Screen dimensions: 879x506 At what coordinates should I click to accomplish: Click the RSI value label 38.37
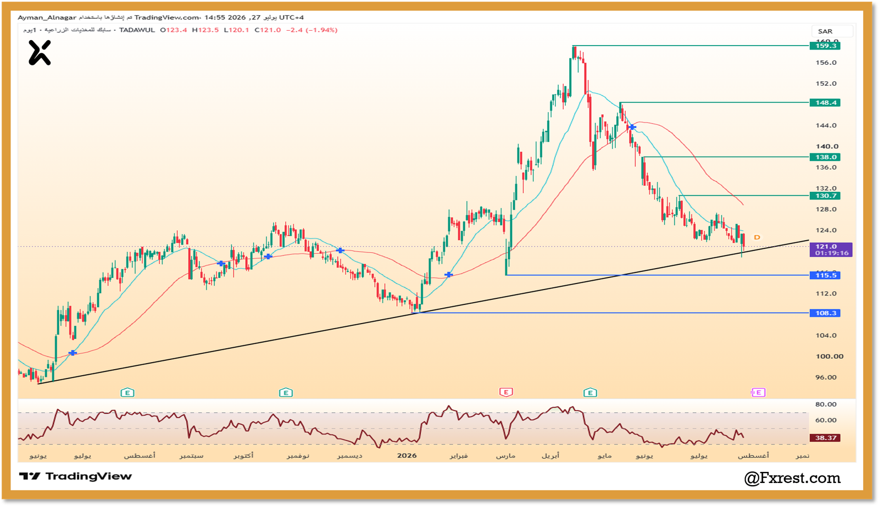coord(825,438)
